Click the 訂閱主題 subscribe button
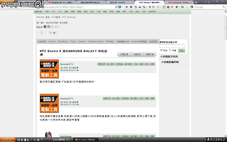This screenshot has width=227, height=142. tap(124, 54)
